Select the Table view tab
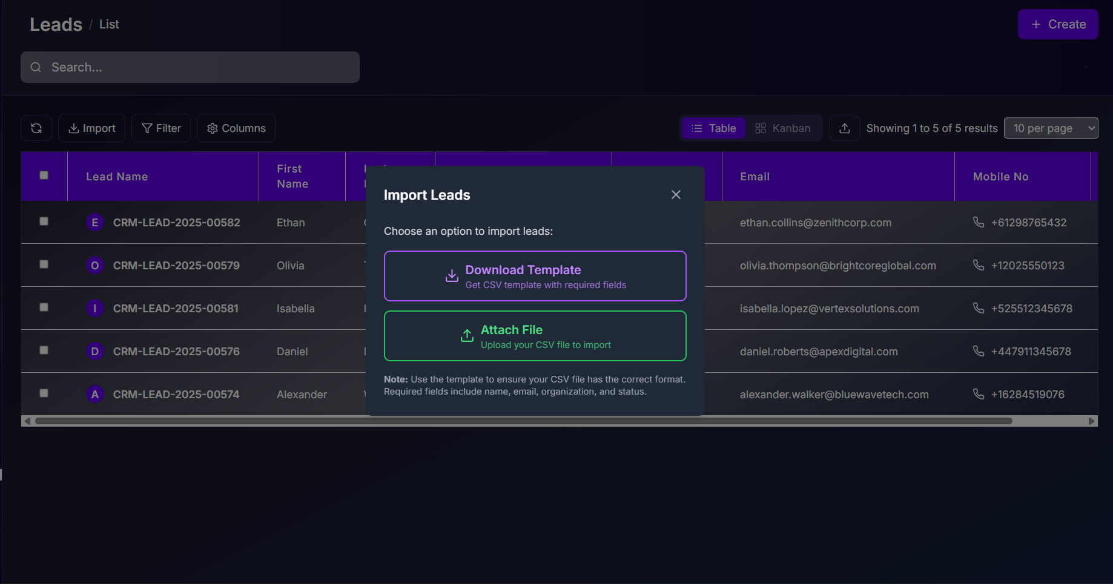1113x584 pixels. [x=713, y=128]
